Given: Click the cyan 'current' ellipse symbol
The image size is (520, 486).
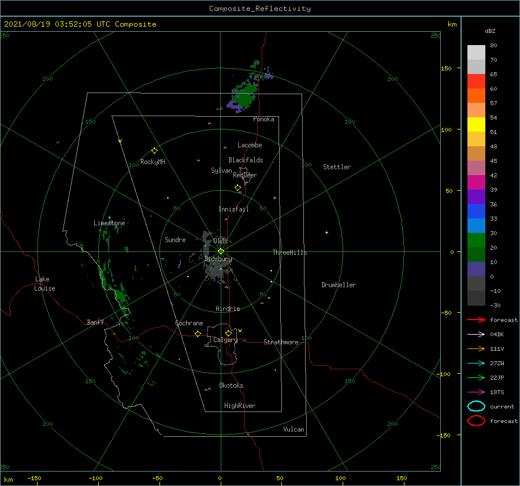Looking at the screenshot, I should (x=476, y=406).
